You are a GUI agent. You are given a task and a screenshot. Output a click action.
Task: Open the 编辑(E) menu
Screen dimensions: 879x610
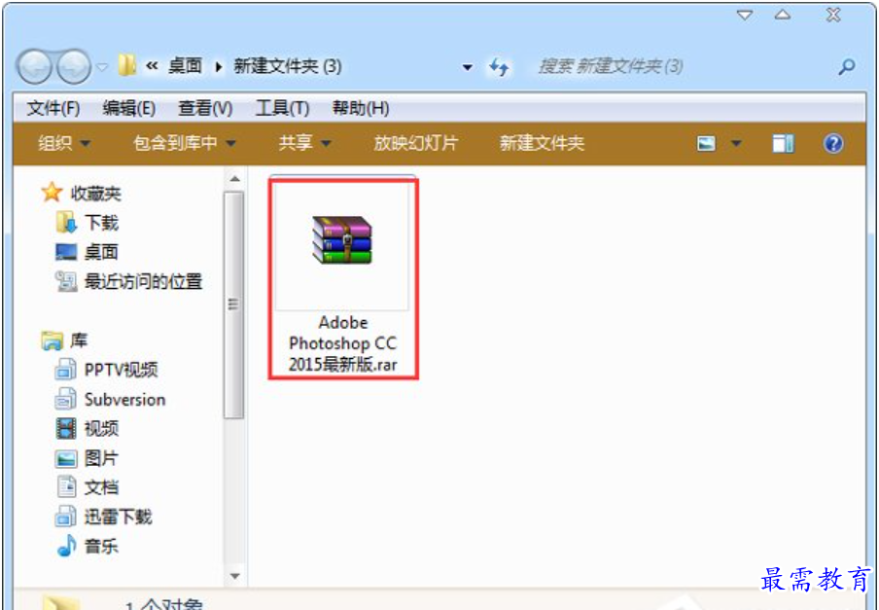129,108
